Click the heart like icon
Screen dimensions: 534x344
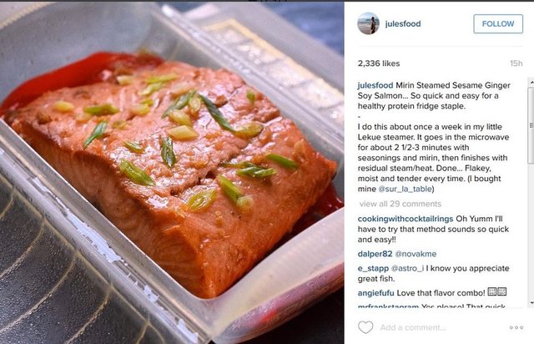365,327
